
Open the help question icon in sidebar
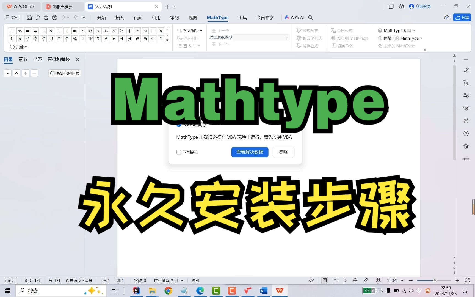pos(466,133)
